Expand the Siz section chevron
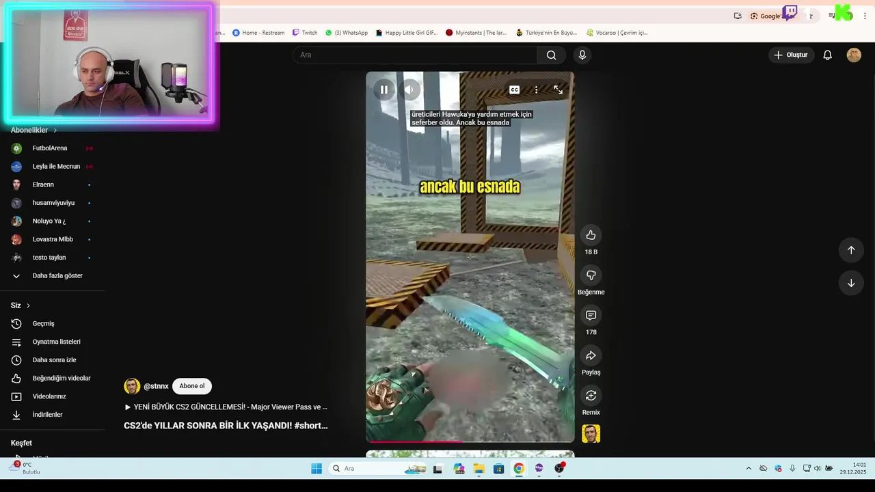This screenshot has width=875, height=492. pyautogui.click(x=28, y=305)
